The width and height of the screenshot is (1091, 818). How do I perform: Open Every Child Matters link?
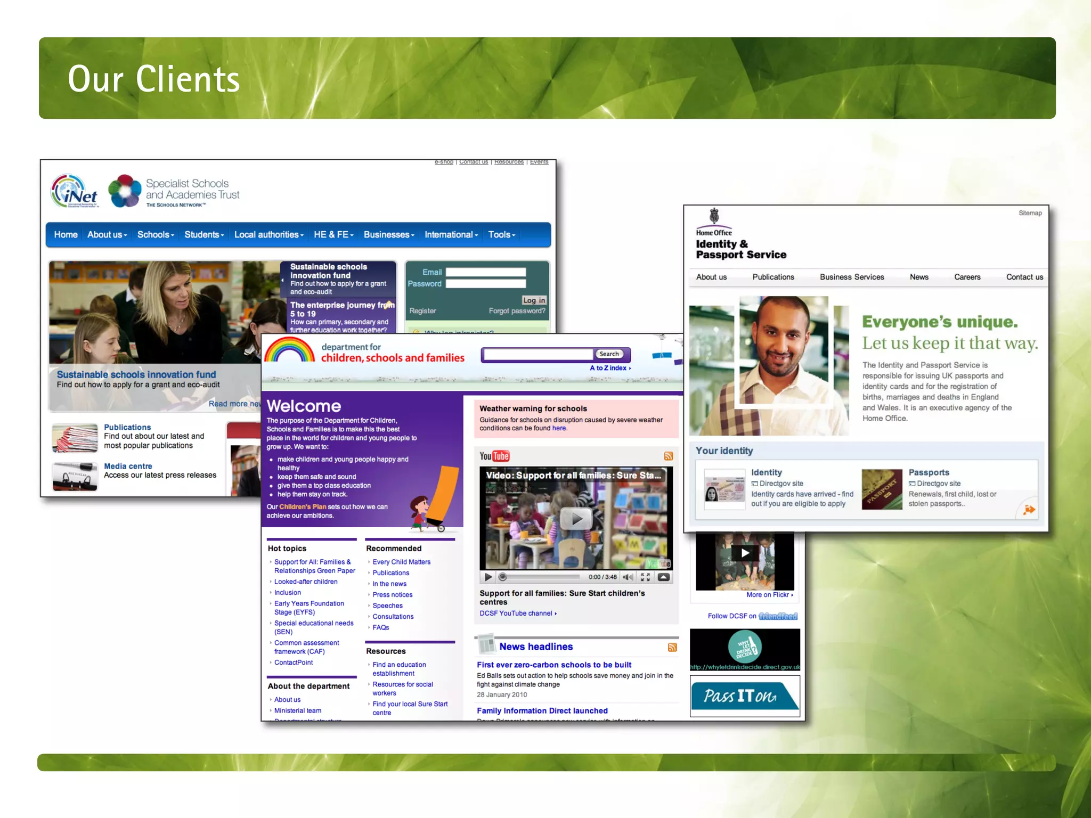tap(401, 562)
